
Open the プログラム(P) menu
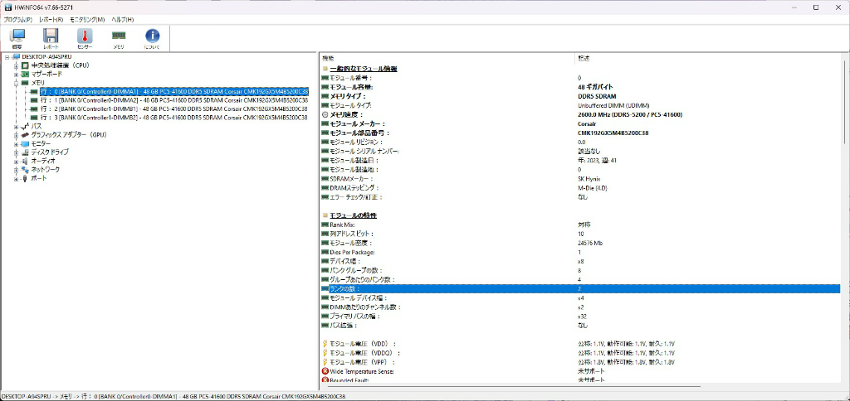point(18,20)
